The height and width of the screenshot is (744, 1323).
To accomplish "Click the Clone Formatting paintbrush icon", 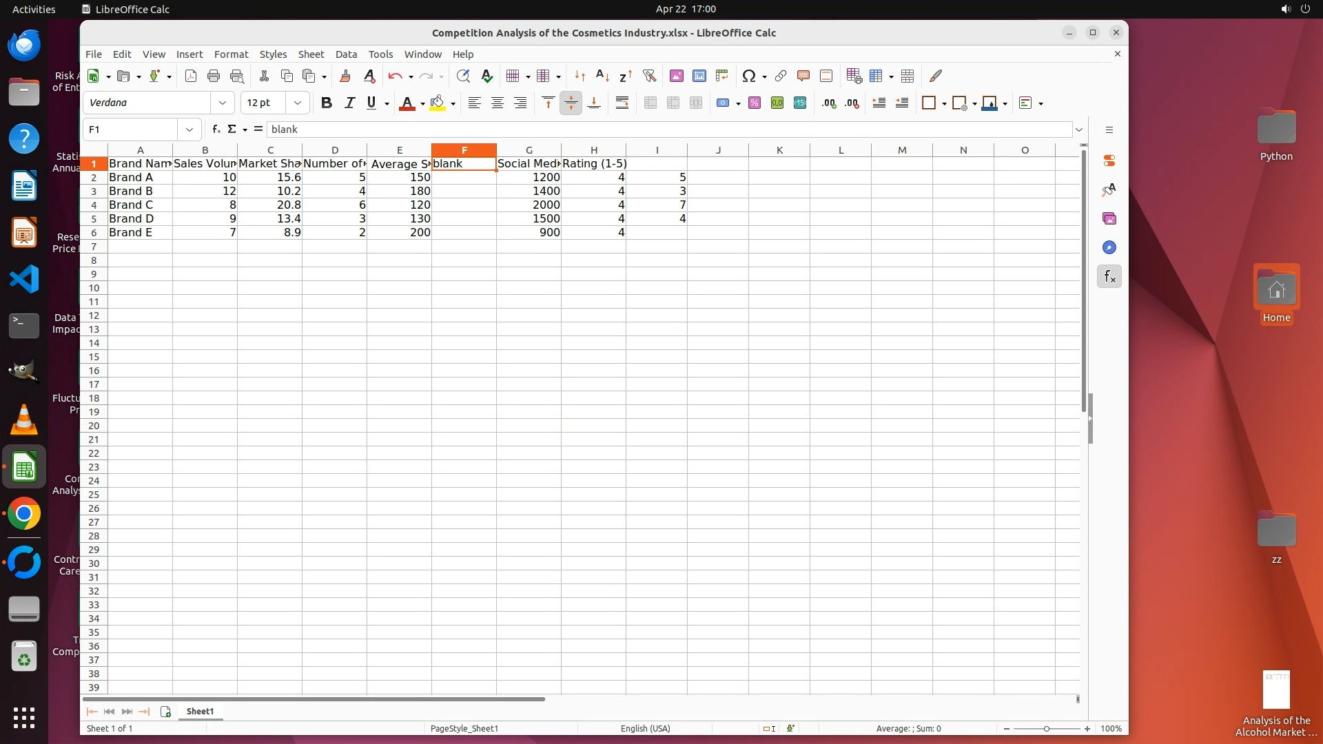I will [345, 76].
